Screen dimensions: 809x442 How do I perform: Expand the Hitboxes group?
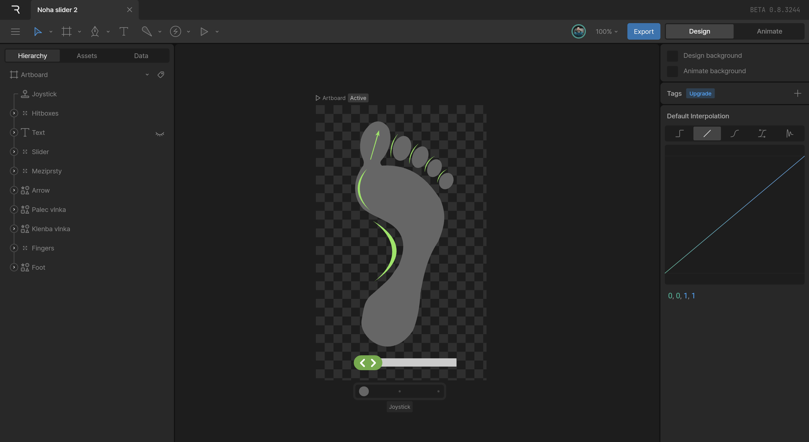coord(14,113)
